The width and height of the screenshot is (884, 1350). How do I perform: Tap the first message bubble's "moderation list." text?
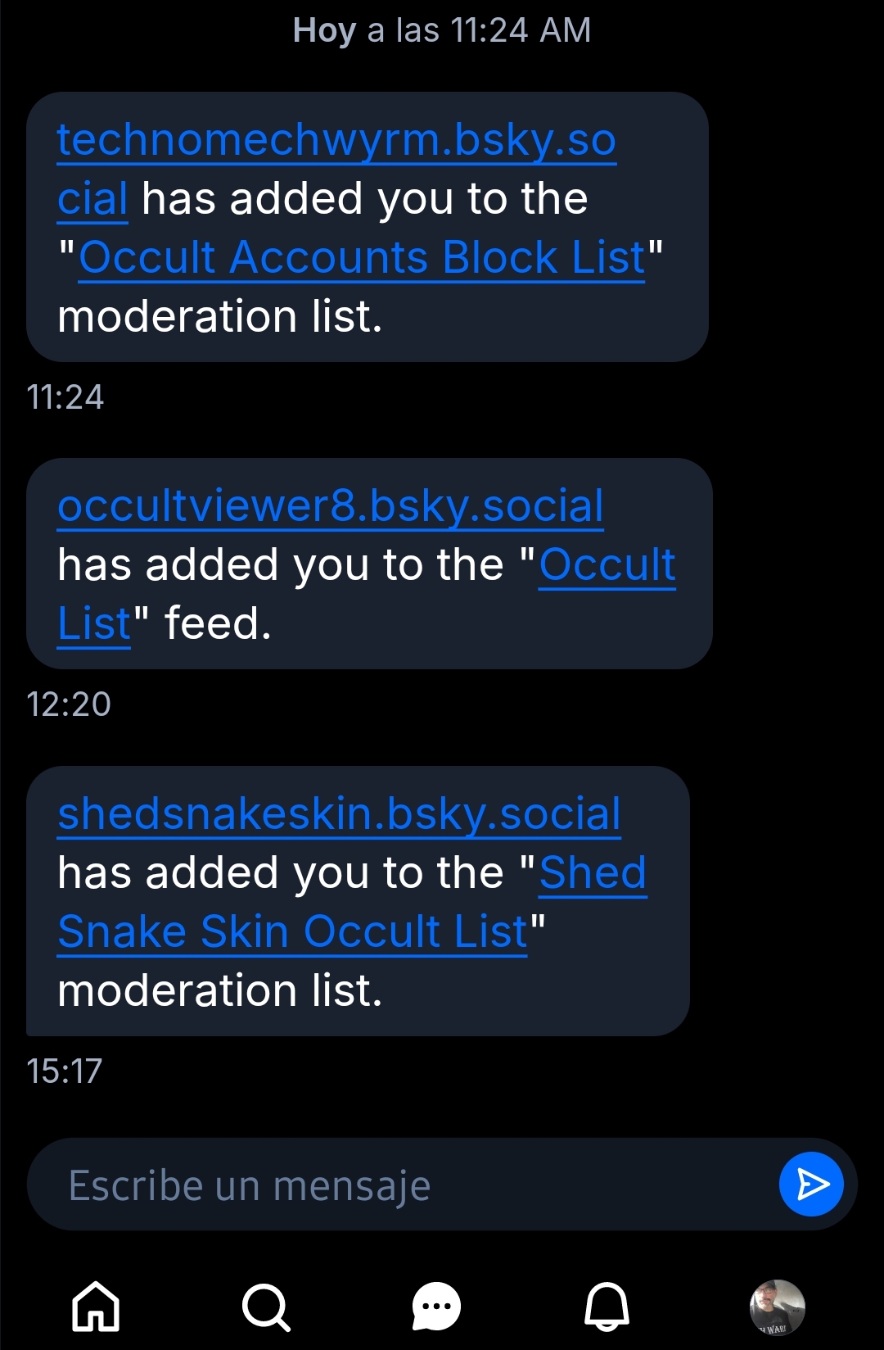pos(220,317)
